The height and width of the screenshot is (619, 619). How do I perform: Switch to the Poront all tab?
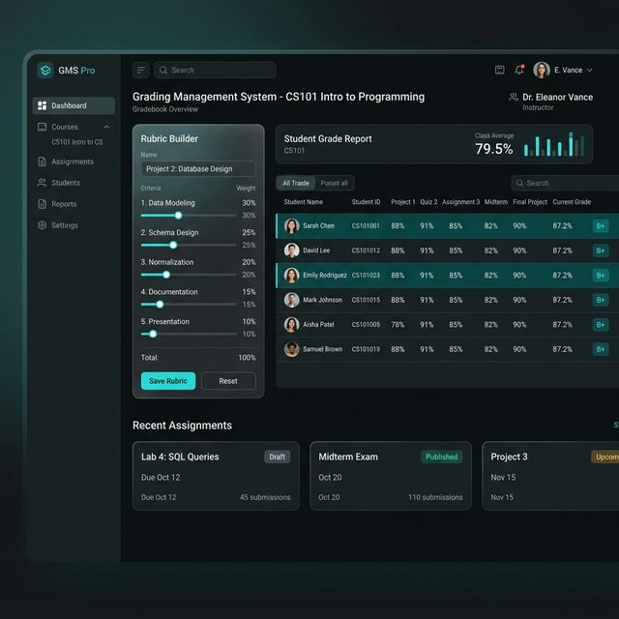335,183
